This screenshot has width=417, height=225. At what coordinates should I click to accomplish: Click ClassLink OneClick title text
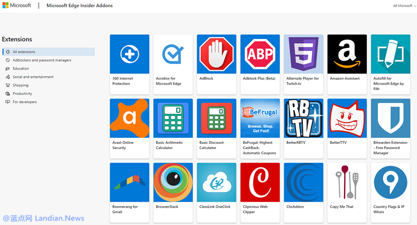(x=215, y=207)
